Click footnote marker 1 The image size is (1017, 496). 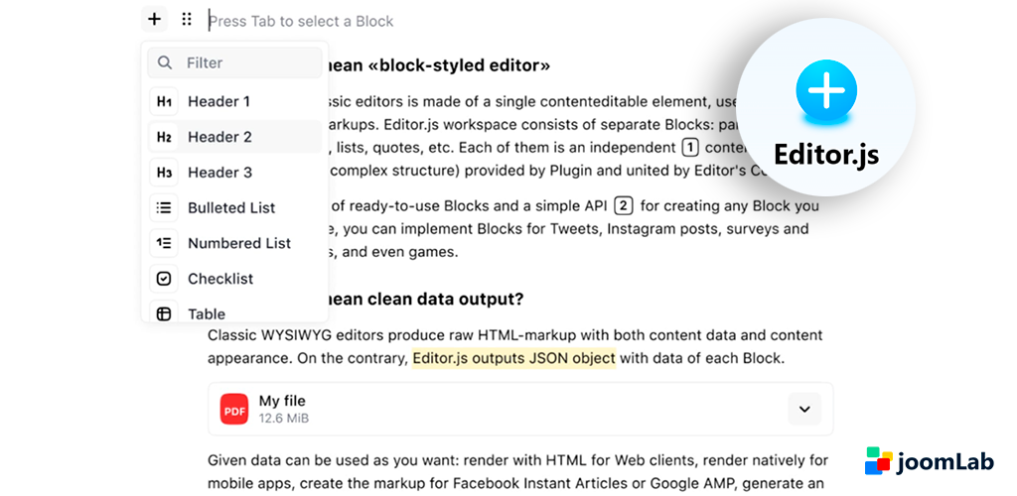click(x=690, y=148)
